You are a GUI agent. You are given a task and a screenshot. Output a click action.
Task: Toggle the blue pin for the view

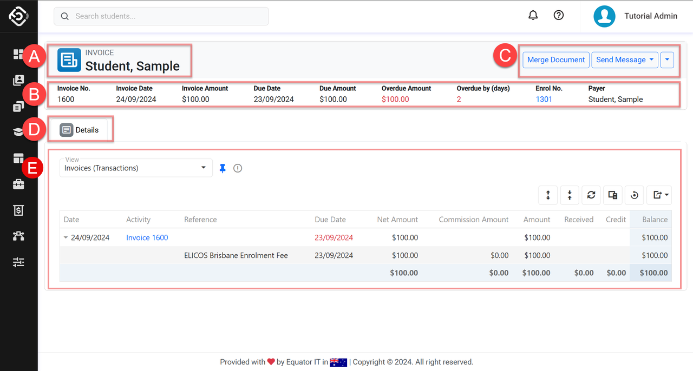click(223, 168)
